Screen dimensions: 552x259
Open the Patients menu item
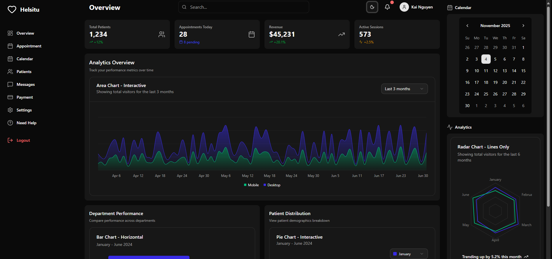click(x=24, y=72)
